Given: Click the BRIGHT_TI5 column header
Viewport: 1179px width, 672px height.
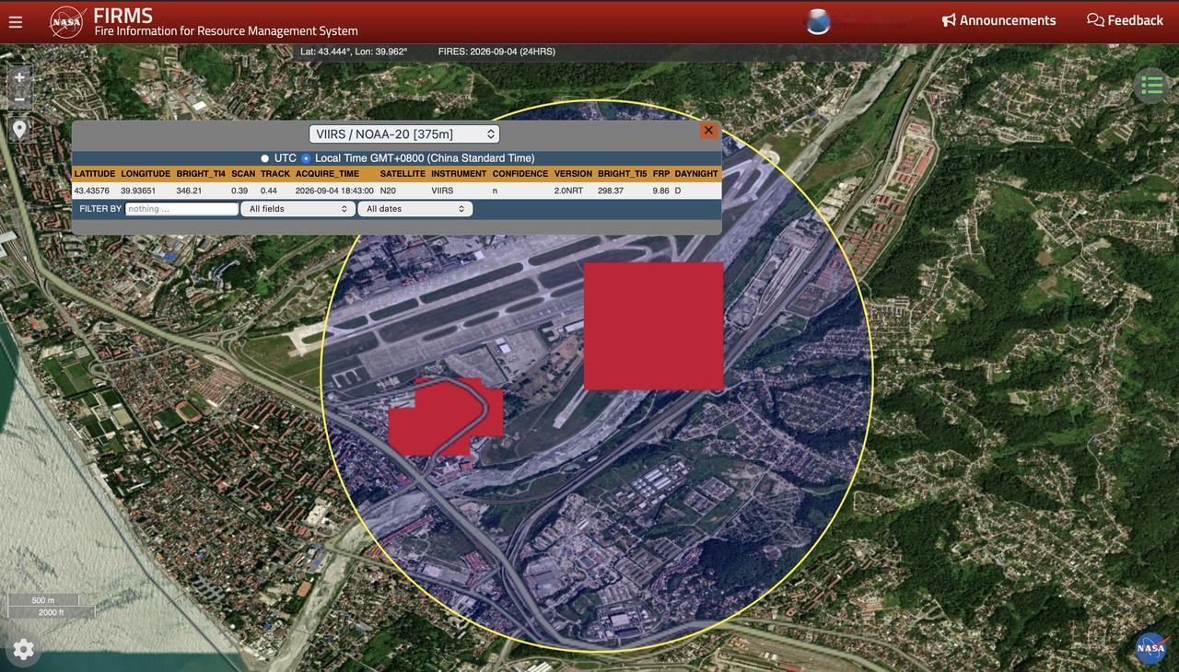Looking at the screenshot, I should (x=623, y=174).
